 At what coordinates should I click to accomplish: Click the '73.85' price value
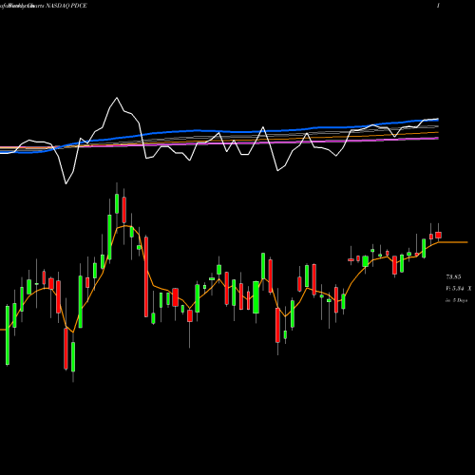453,277
